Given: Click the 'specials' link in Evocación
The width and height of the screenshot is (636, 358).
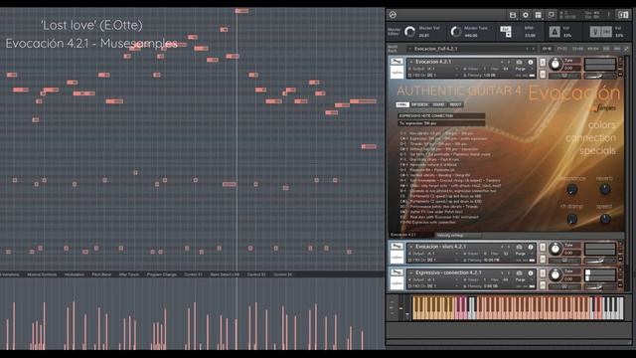Looking at the screenshot, I should [597, 151].
